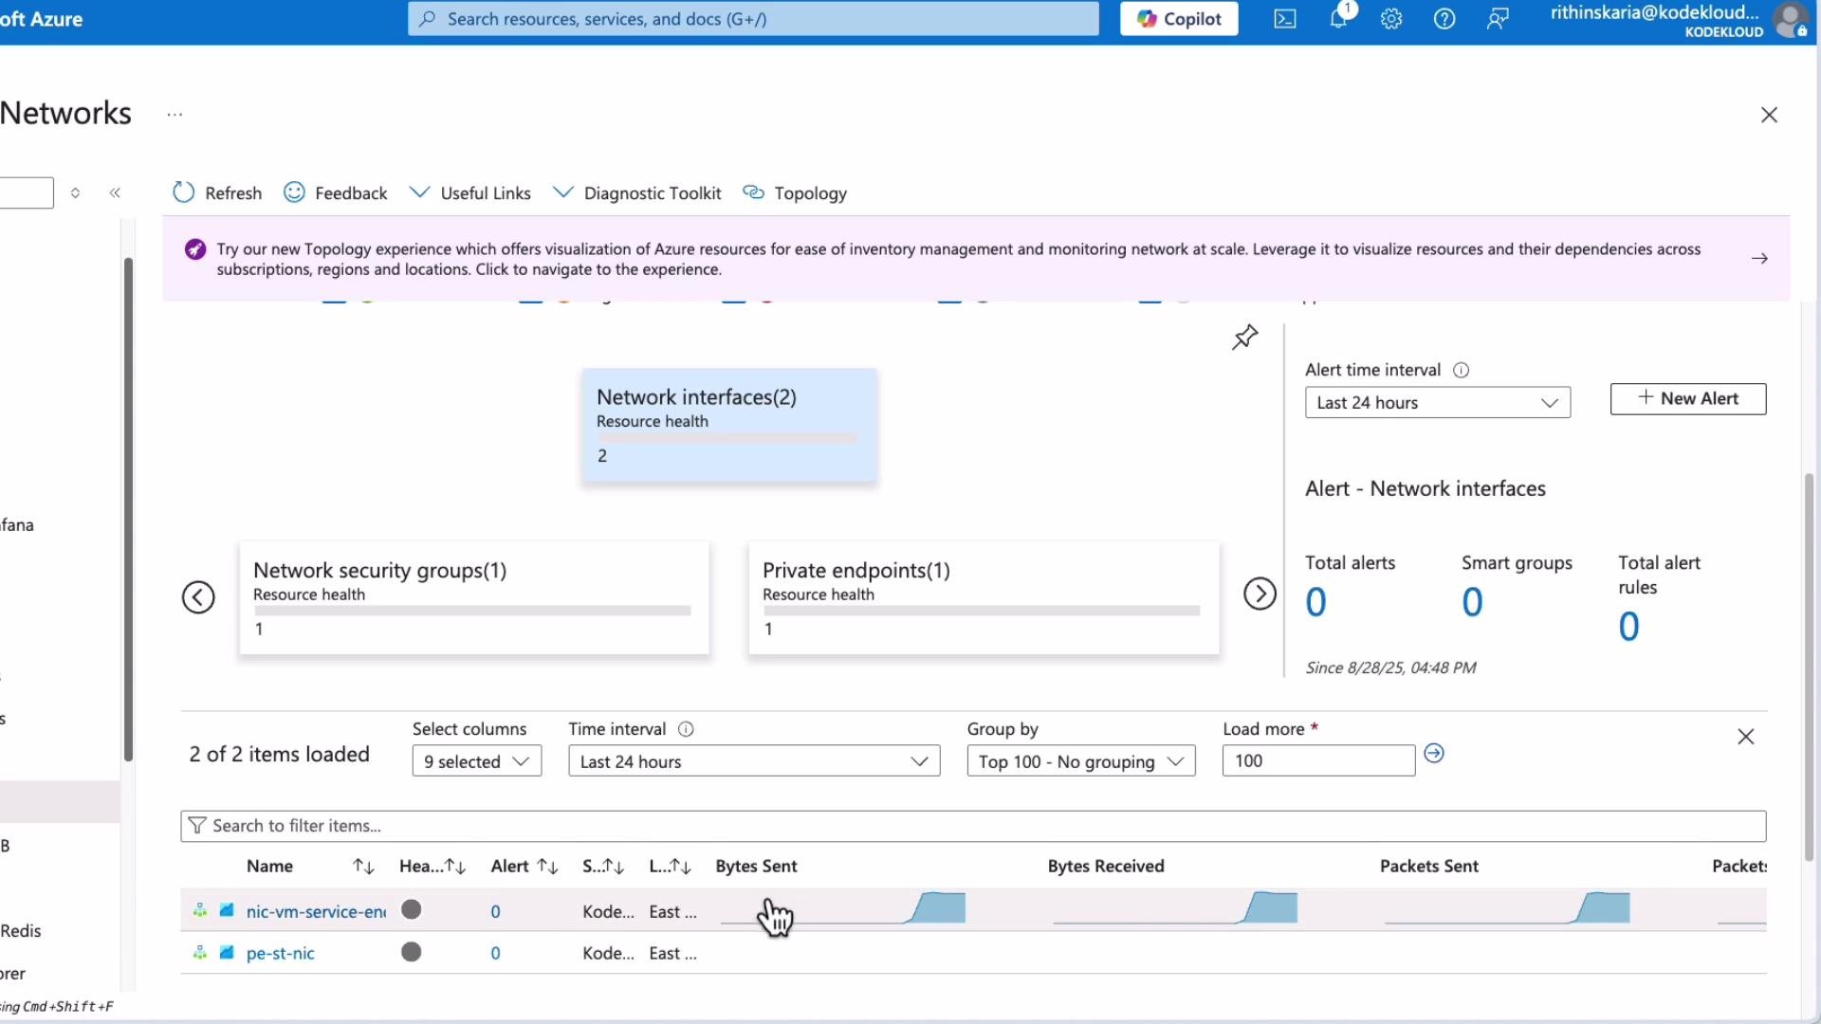Open the pe-st-nic link
This screenshot has height=1024, width=1821.
tap(280, 954)
